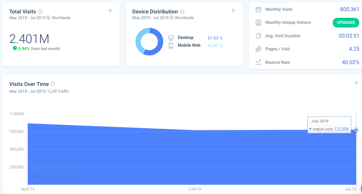Image resolution: width=362 pixels, height=194 pixels.
Task: Click the Monthly Visits calendar icon
Action: point(258,9)
